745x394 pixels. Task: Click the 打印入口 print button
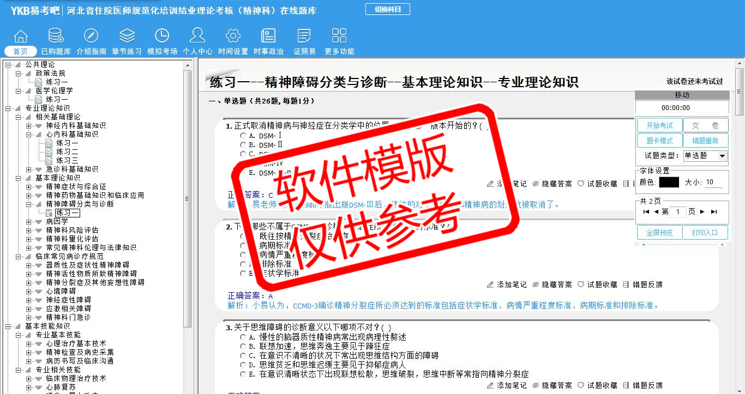pos(706,233)
